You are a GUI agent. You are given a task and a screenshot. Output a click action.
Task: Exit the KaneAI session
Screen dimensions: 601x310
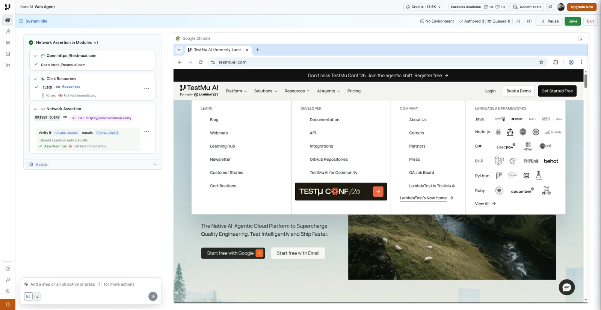coord(590,21)
